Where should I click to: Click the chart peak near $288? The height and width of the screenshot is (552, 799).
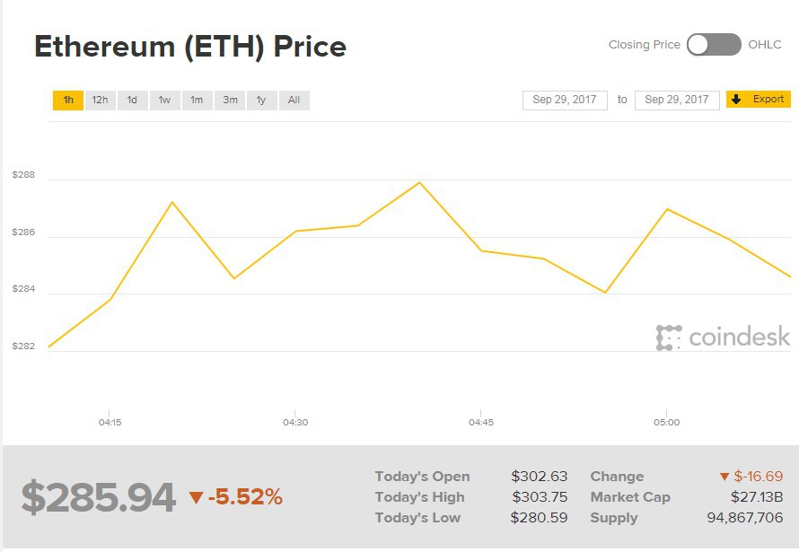419,183
